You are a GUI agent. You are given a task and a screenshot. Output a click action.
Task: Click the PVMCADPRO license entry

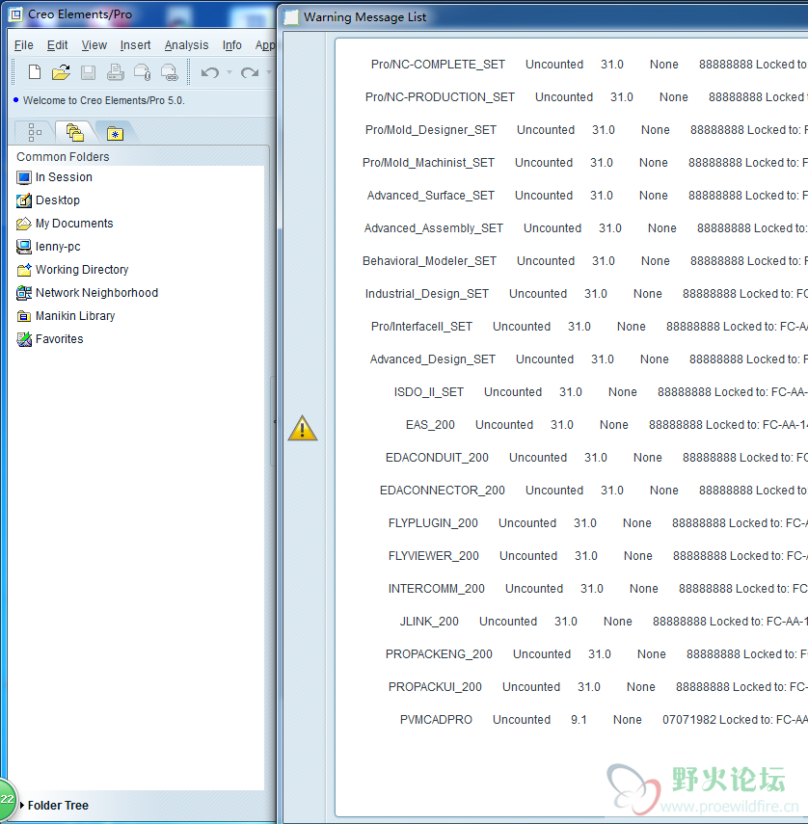coord(437,720)
